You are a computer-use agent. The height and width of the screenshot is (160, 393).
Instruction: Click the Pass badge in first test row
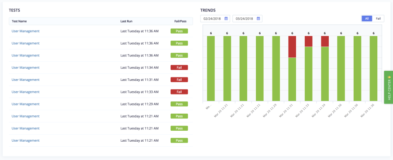(179, 31)
